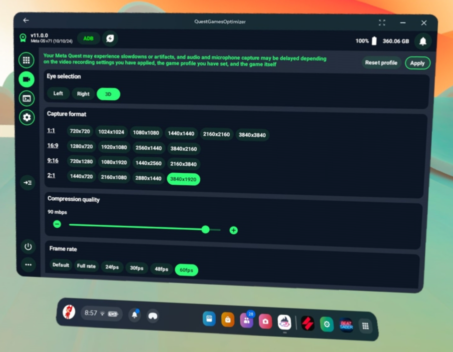
Task: Choose 3840x3840 capture format
Action: [x=252, y=135]
